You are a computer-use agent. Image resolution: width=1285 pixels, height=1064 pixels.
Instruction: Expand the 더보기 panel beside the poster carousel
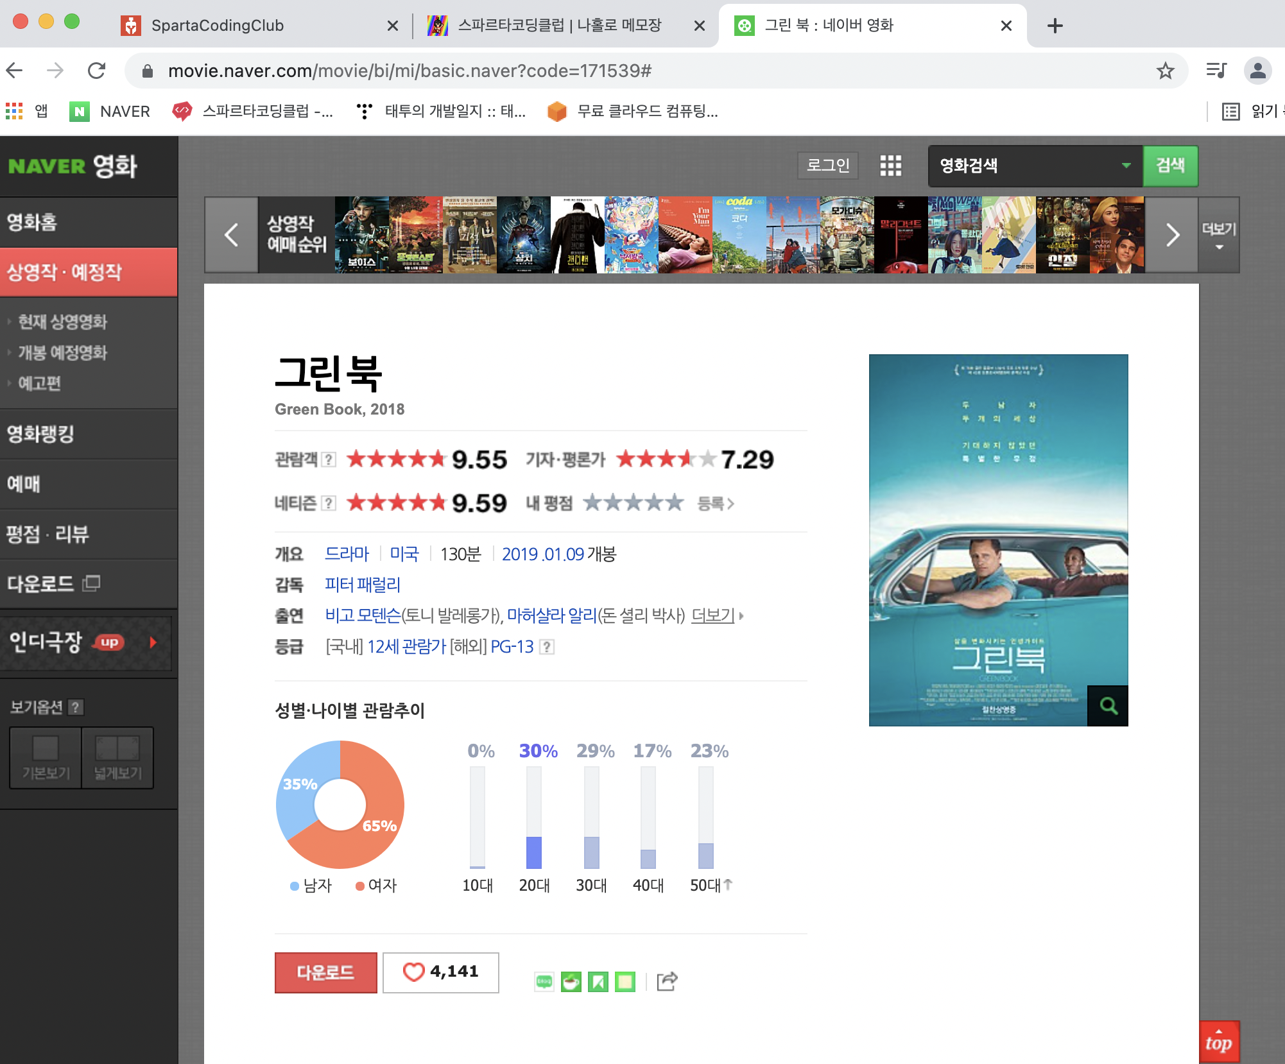pos(1218,236)
